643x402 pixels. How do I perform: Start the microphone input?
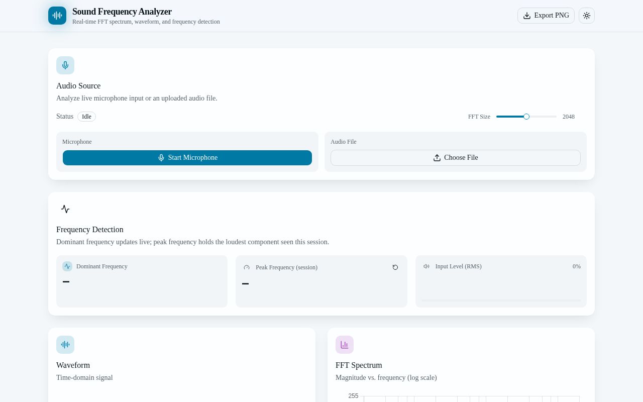(x=187, y=158)
